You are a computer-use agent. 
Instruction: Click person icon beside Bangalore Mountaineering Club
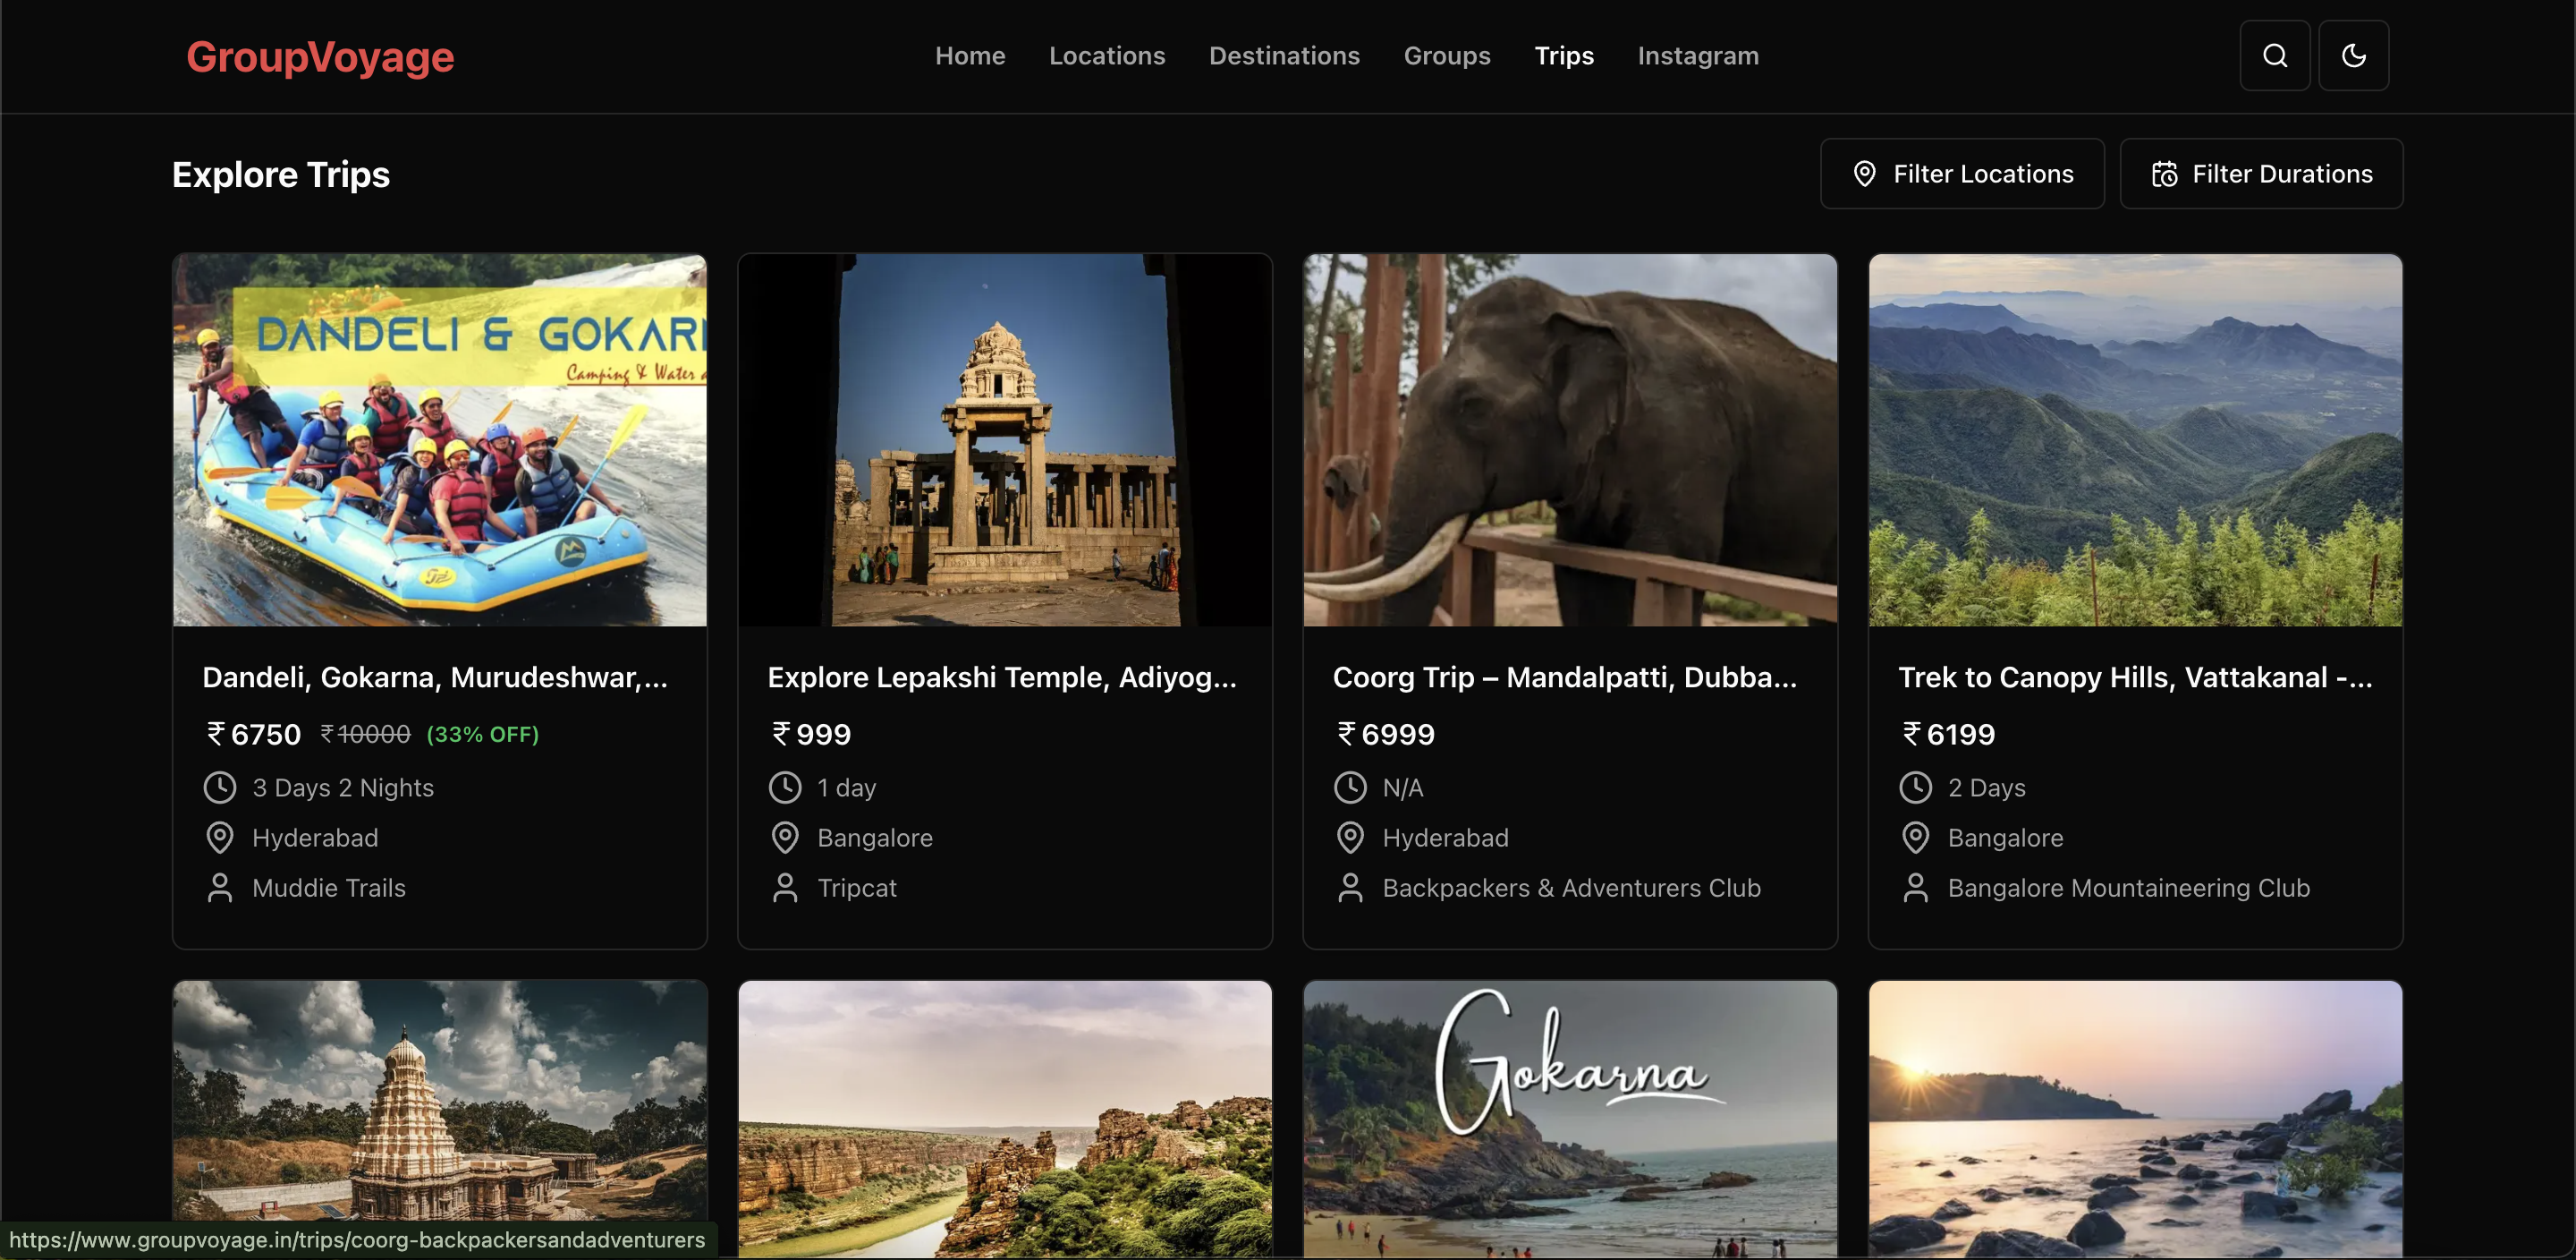[1915, 888]
